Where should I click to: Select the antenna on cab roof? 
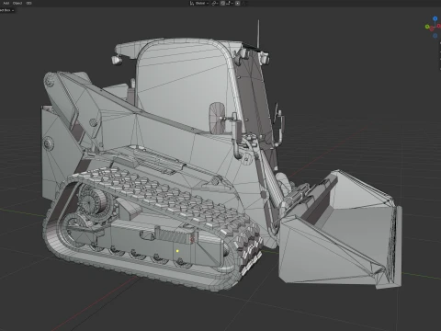coord(258,34)
